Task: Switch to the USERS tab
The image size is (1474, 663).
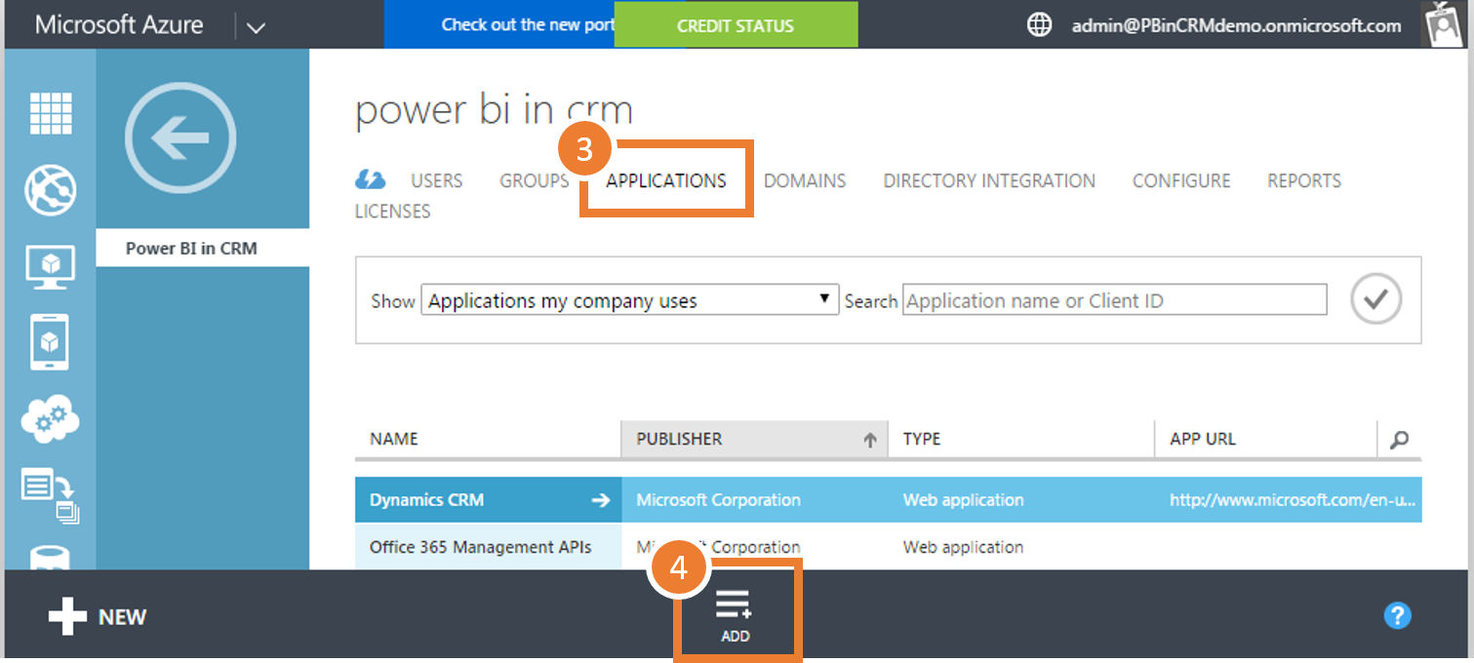Action: (436, 180)
